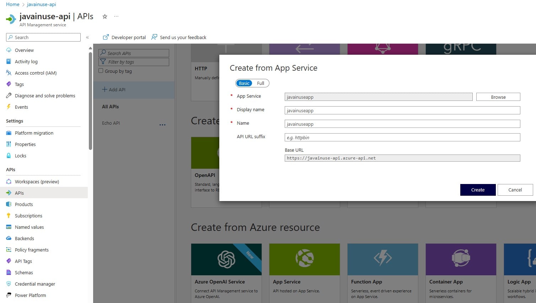Click the Cancel button

[x=515, y=190]
